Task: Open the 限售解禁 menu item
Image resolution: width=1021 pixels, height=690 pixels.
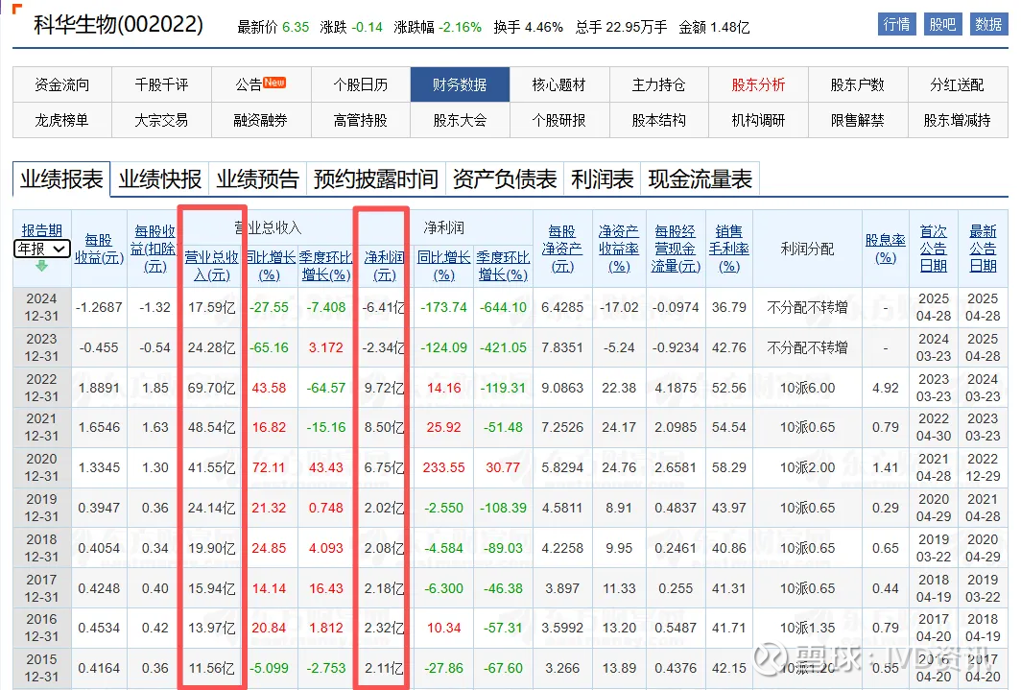Action: pos(858,120)
